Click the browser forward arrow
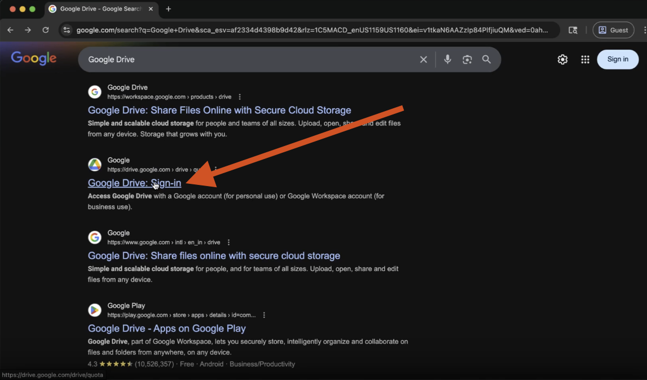 [x=28, y=30]
